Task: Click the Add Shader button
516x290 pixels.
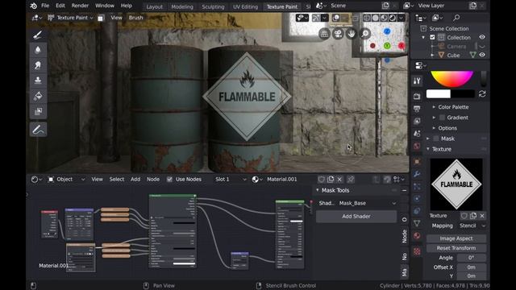Action: (356, 217)
